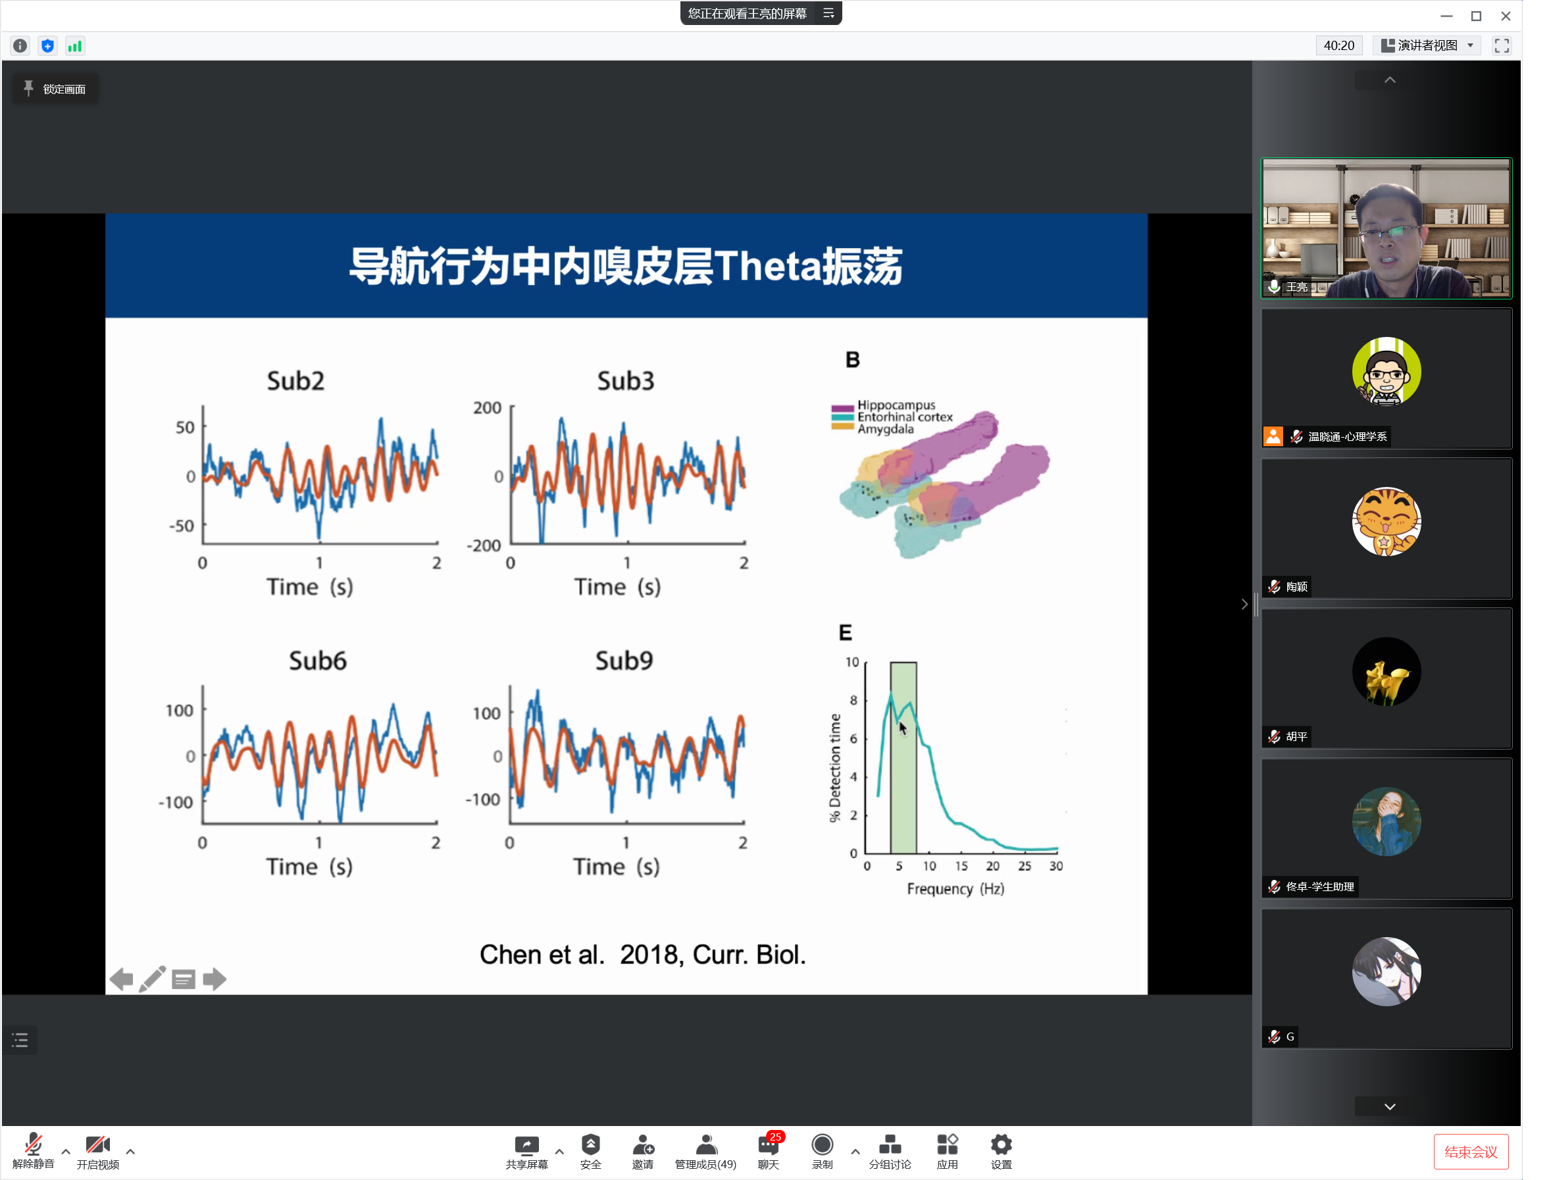The width and height of the screenshot is (1551, 1180).
Task: Open 管理成员(49) participants panel
Action: click(x=705, y=1150)
